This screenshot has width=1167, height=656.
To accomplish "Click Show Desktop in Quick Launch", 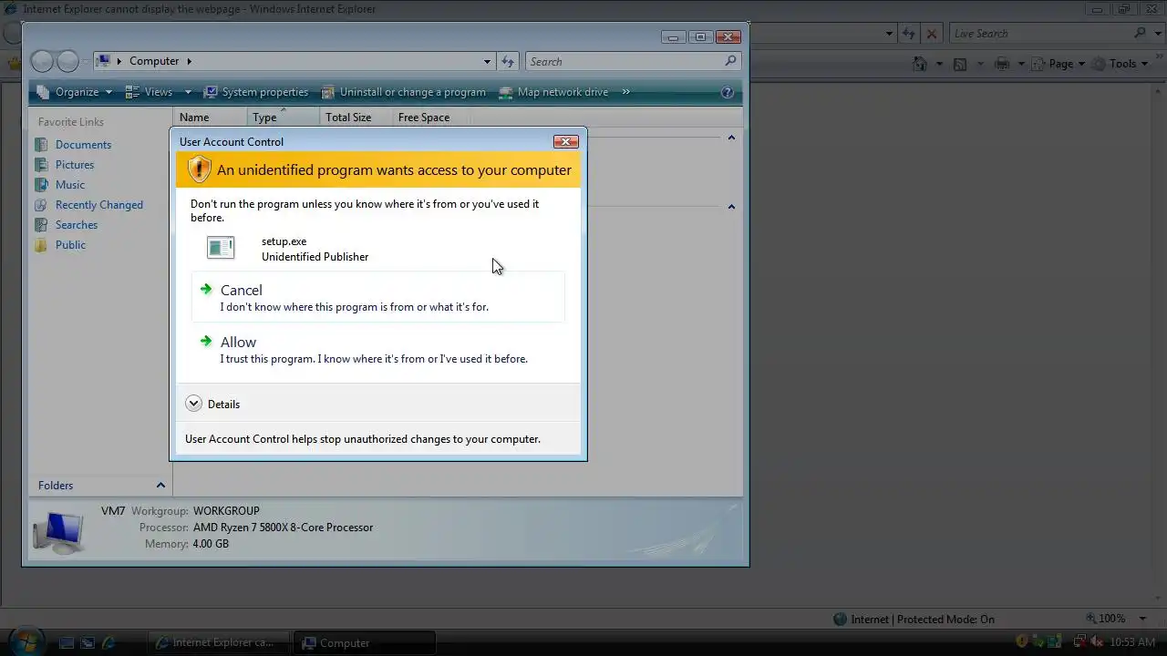I will click(x=67, y=642).
